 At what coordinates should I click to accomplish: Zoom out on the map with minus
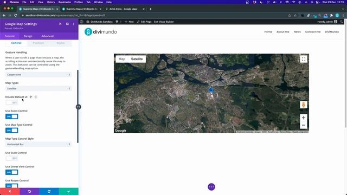(x=304, y=125)
